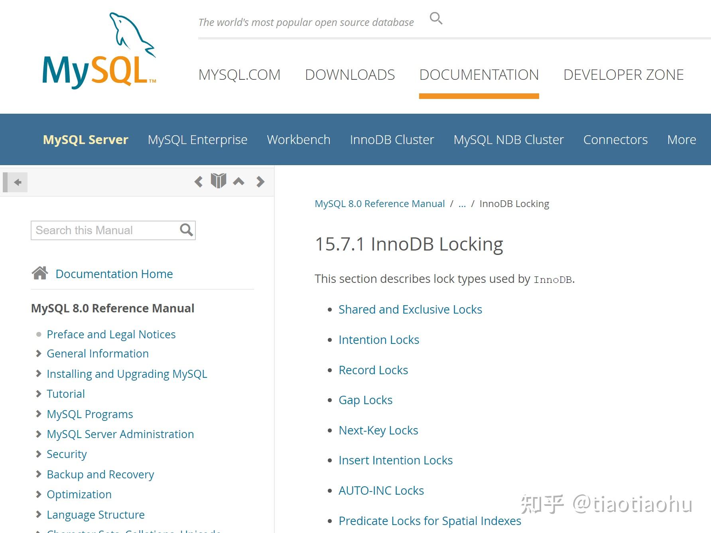Collapse sidebar with left arrow button
Screen dimensions: 711x533
15,182
